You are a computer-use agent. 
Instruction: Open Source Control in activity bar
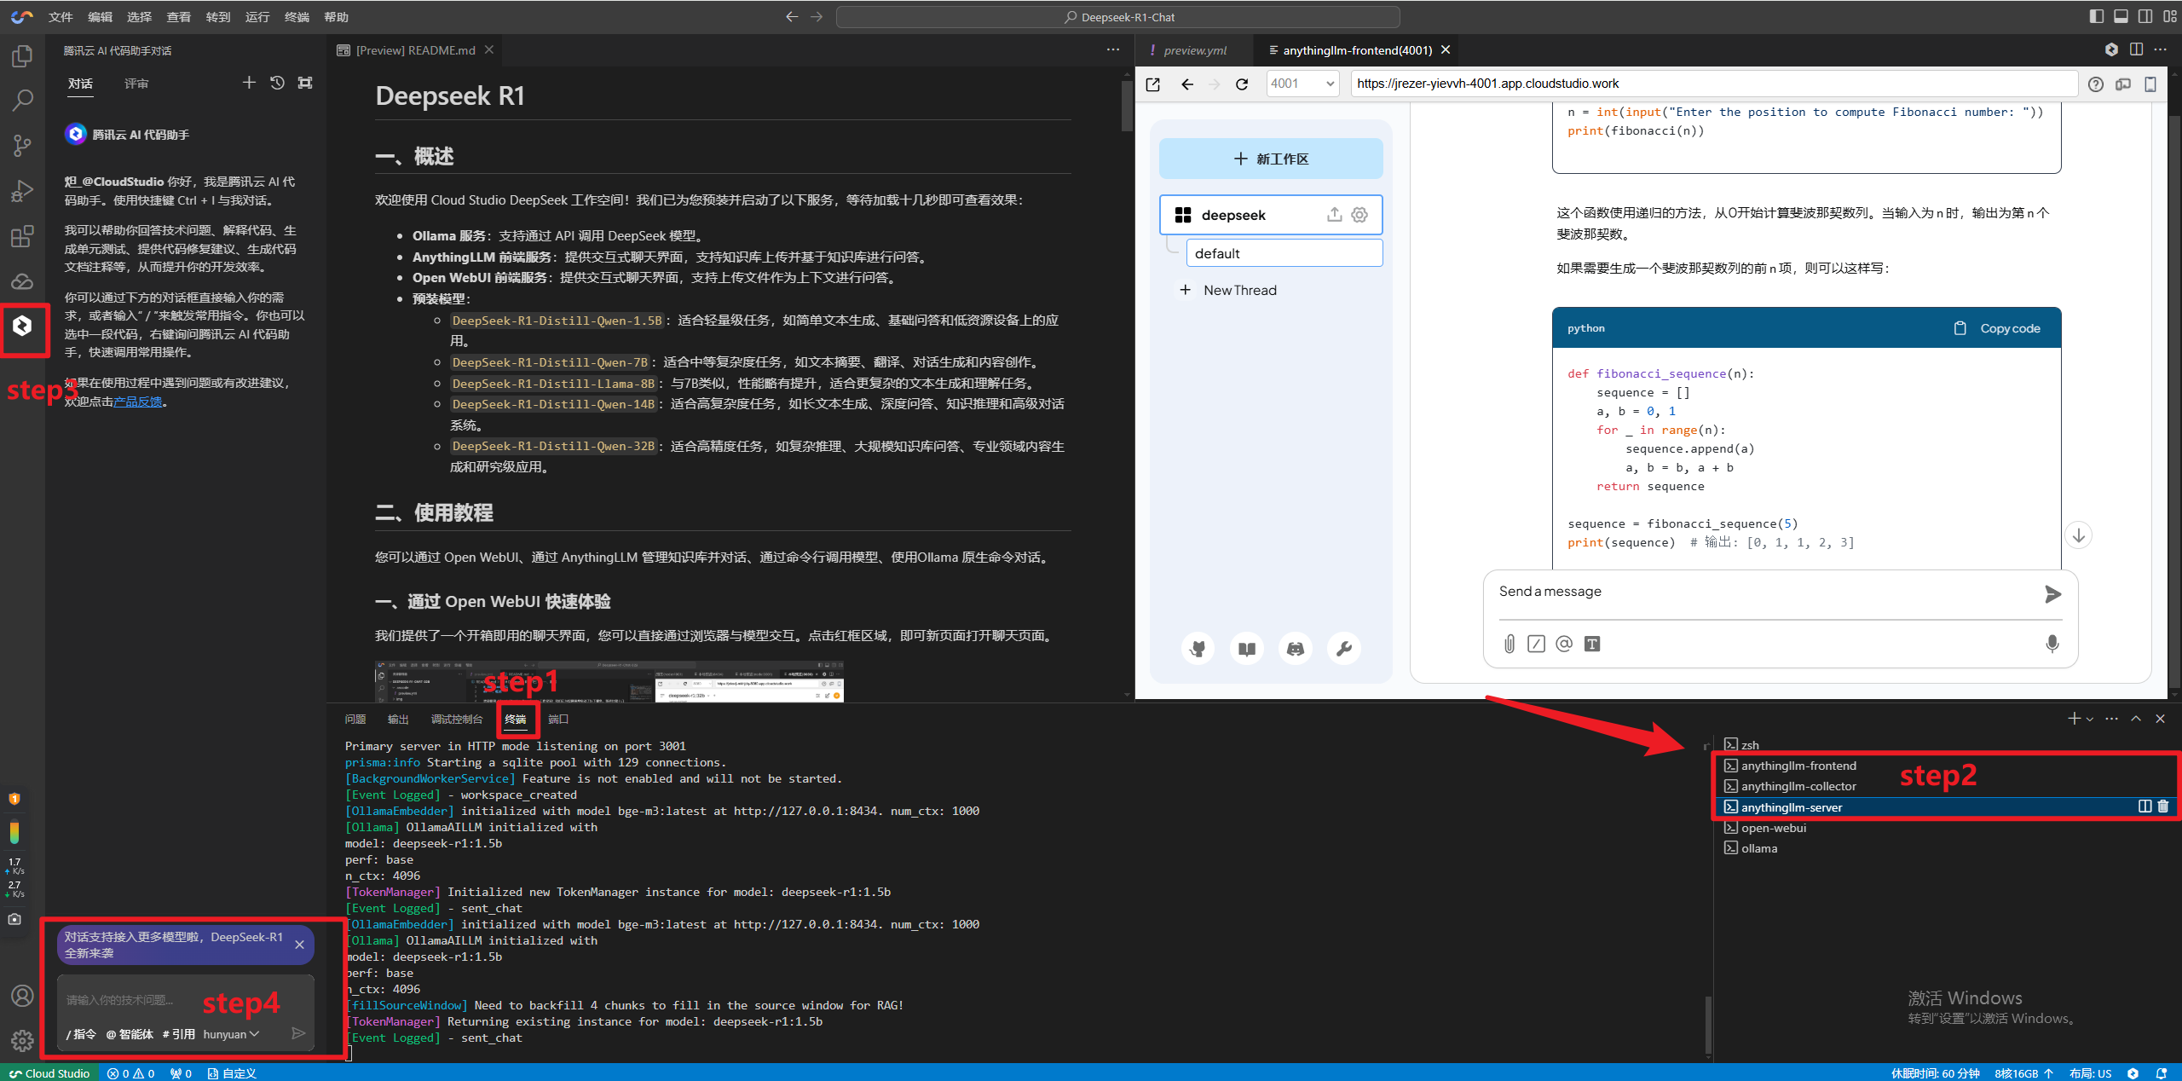click(22, 146)
